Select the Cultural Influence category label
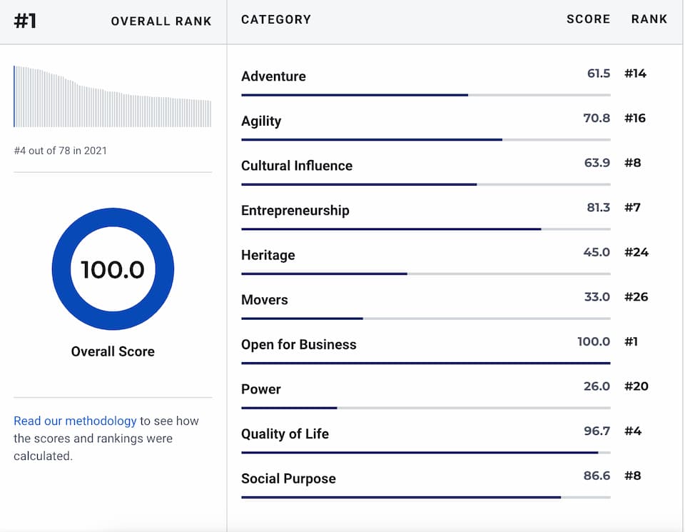The image size is (685, 532). [x=297, y=166]
